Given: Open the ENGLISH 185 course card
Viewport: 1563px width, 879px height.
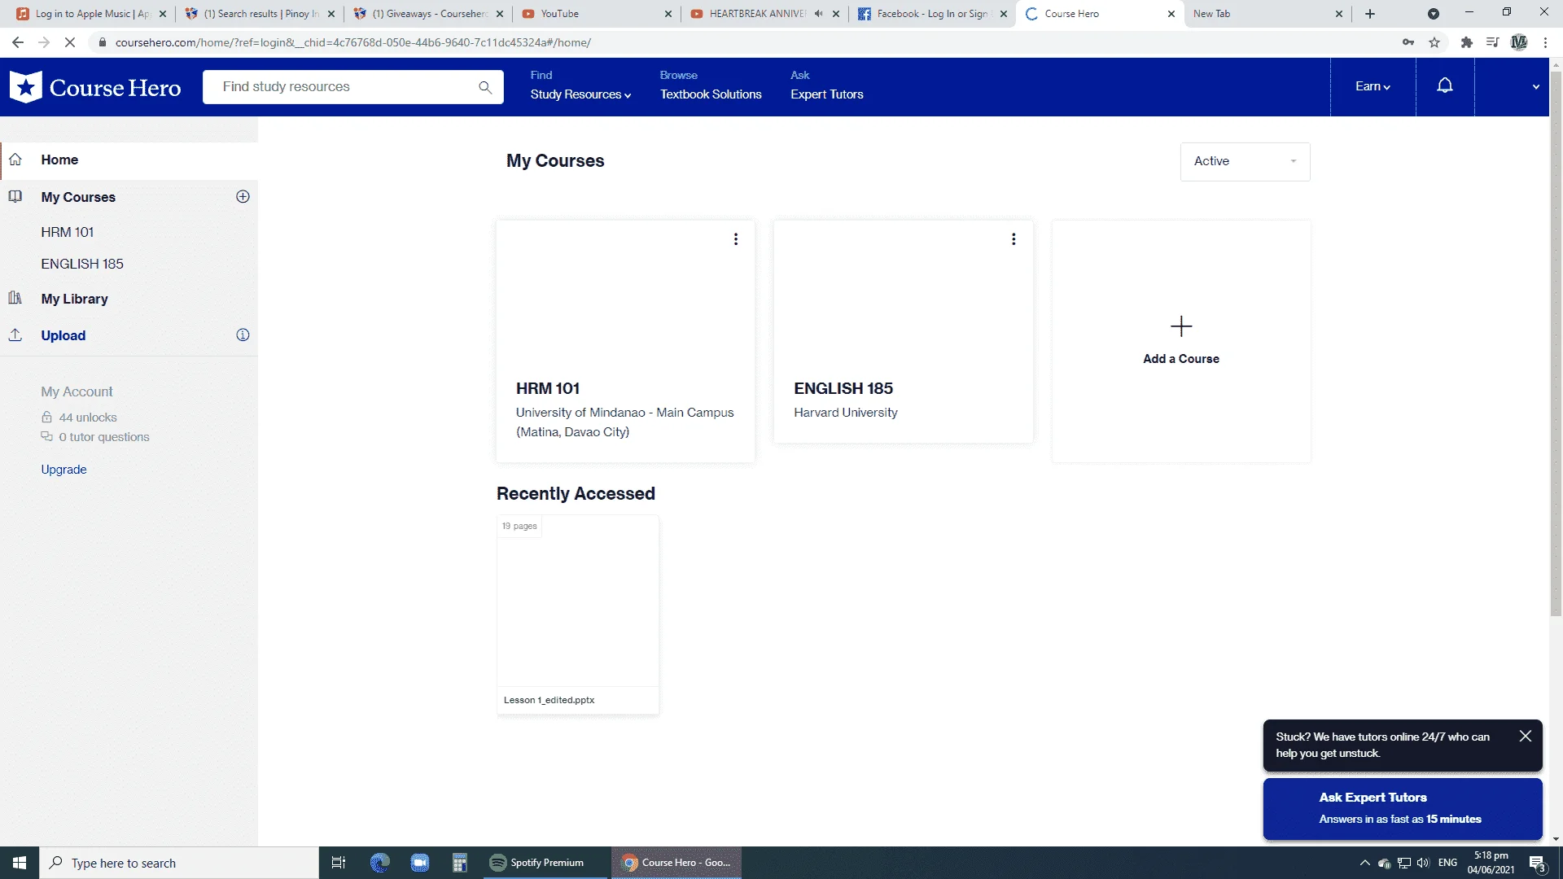Looking at the screenshot, I should tap(904, 331).
